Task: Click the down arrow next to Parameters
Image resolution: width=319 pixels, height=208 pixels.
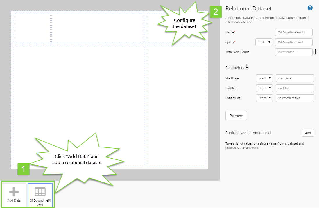Action: coord(247,67)
